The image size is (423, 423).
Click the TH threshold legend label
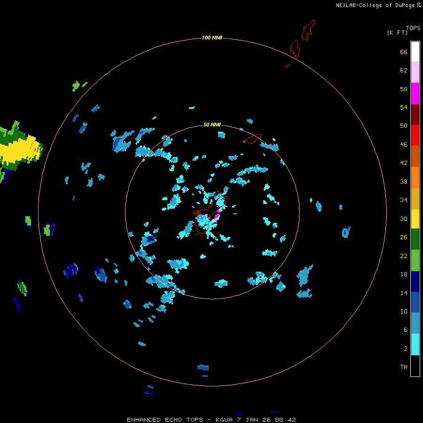(x=404, y=367)
